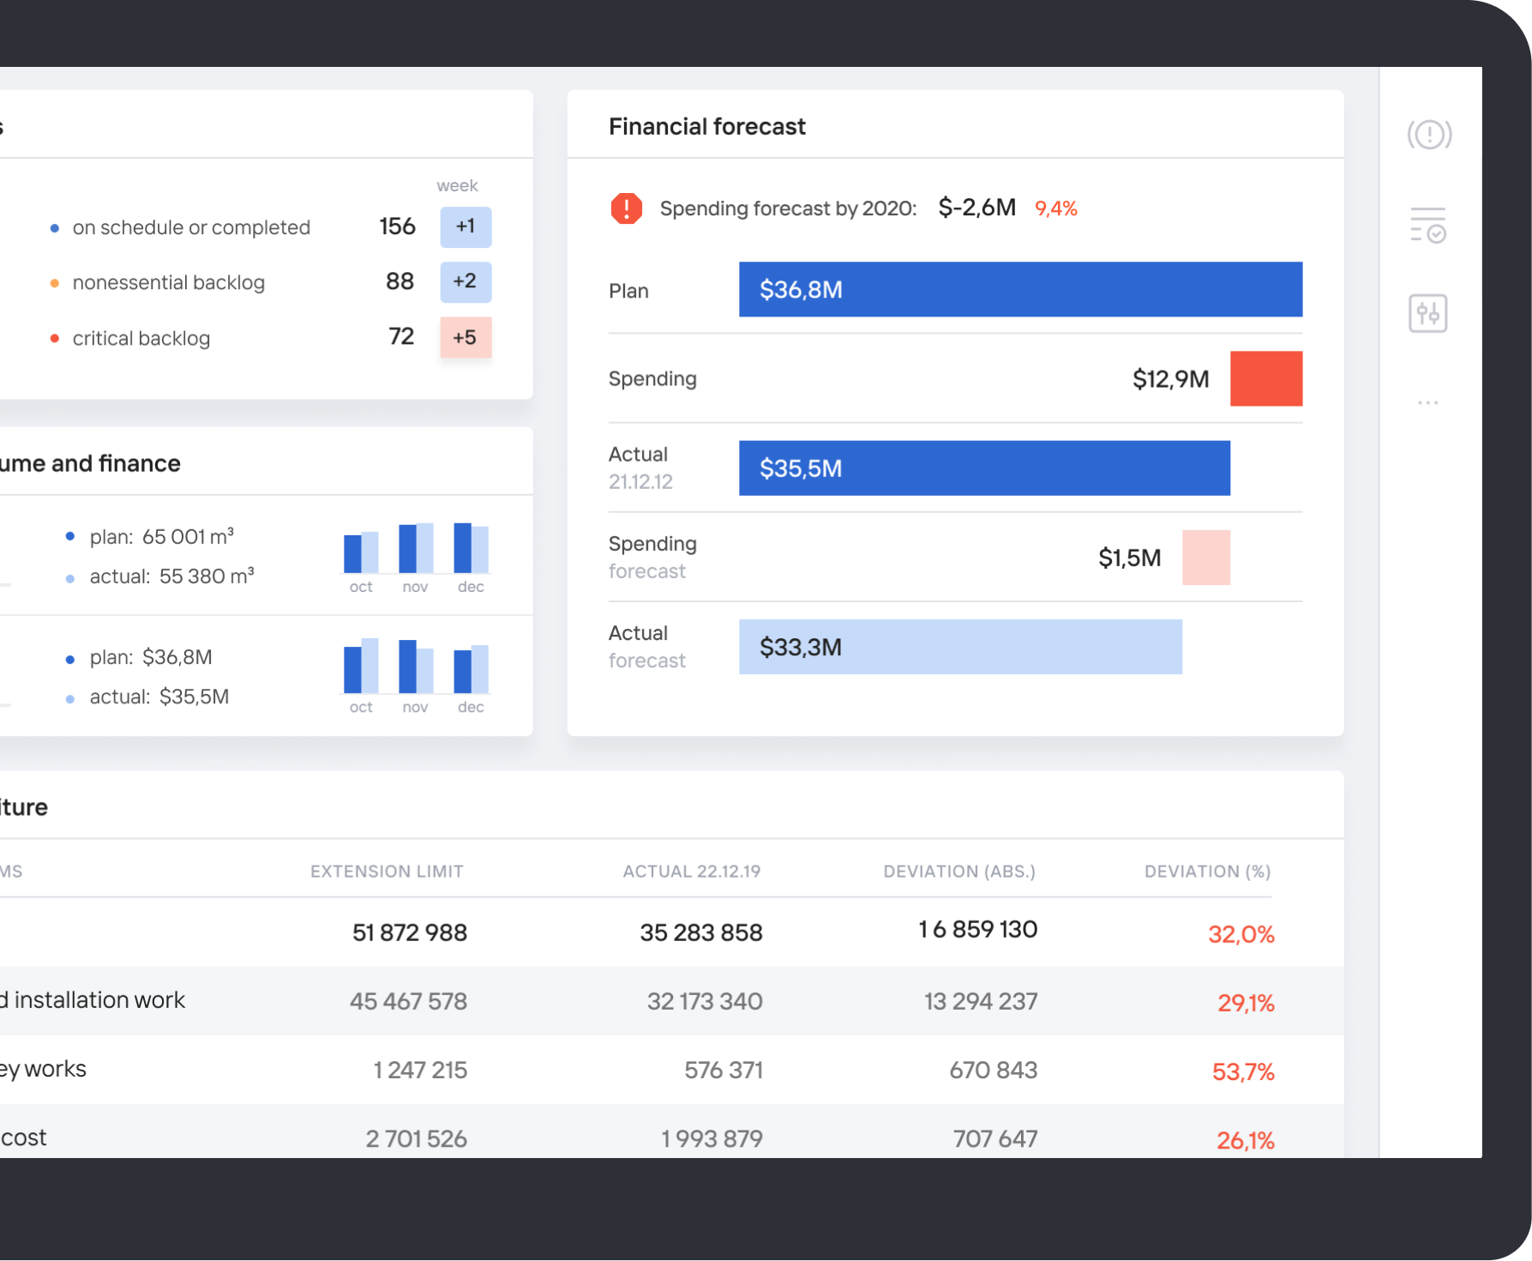Click the alert icon in right sidebar

tap(1429, 135)
